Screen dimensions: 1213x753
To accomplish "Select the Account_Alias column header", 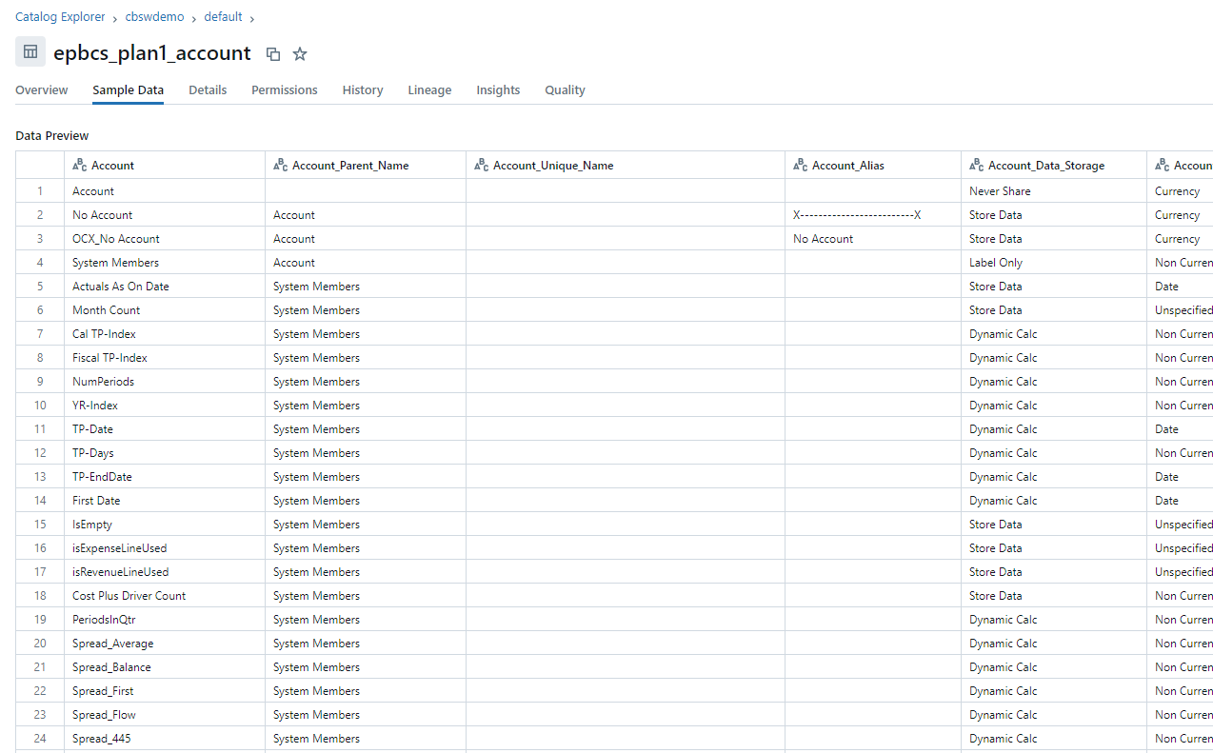I will (x=847, y=166).
